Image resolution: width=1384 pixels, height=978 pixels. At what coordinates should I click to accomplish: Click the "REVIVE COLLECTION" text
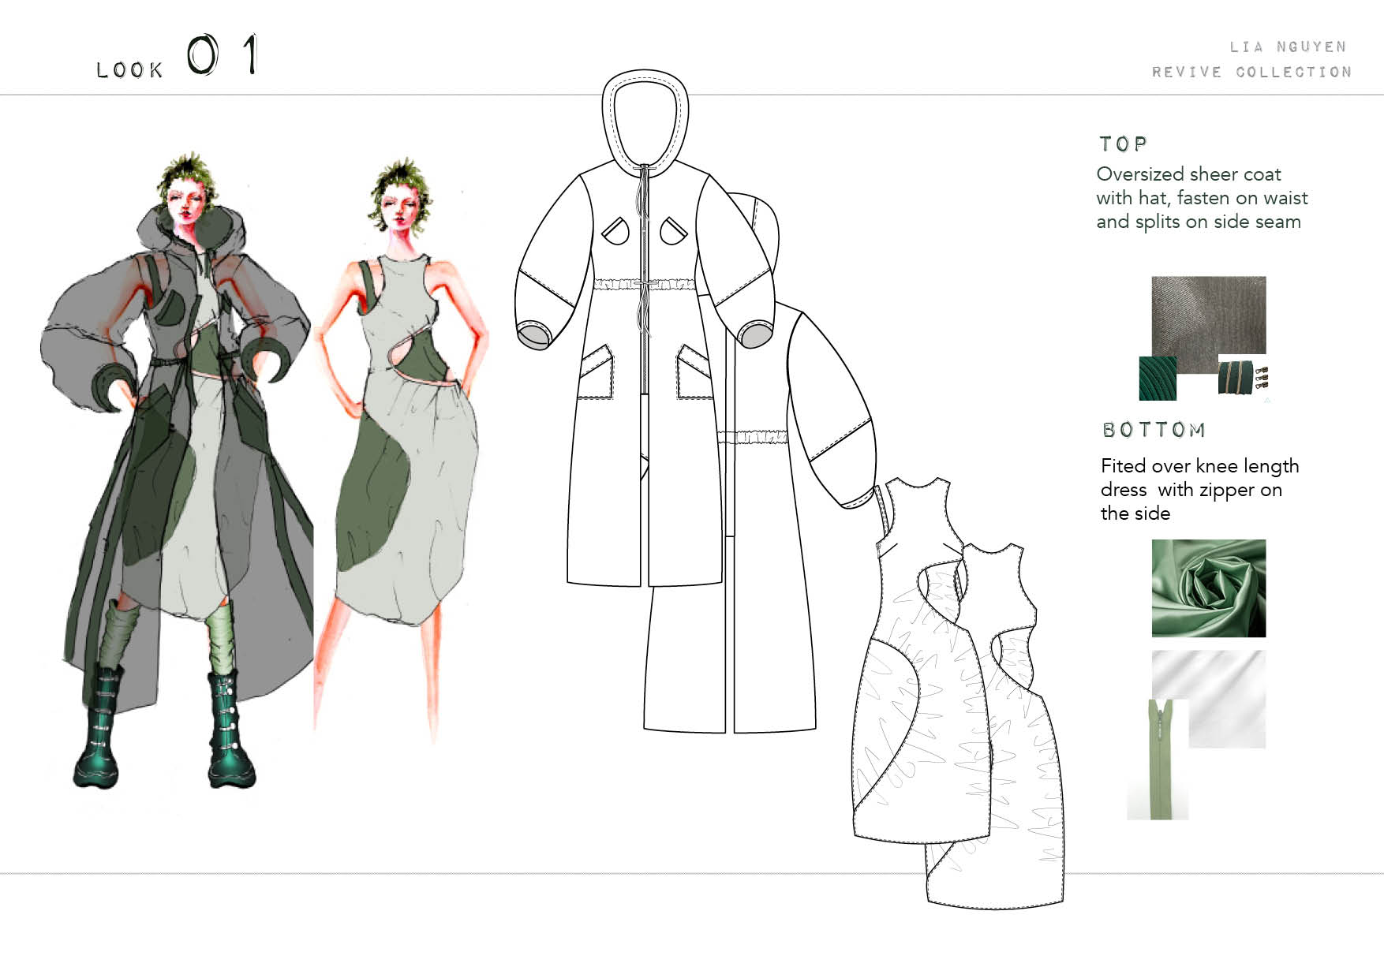click(x=1251, y=73)
